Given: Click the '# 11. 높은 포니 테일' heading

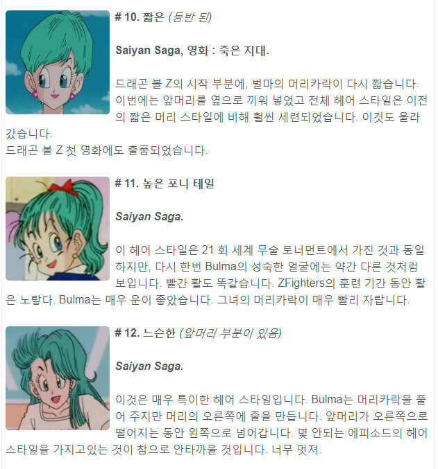Looking at the screenshot, I should click(x=165, y=184).
